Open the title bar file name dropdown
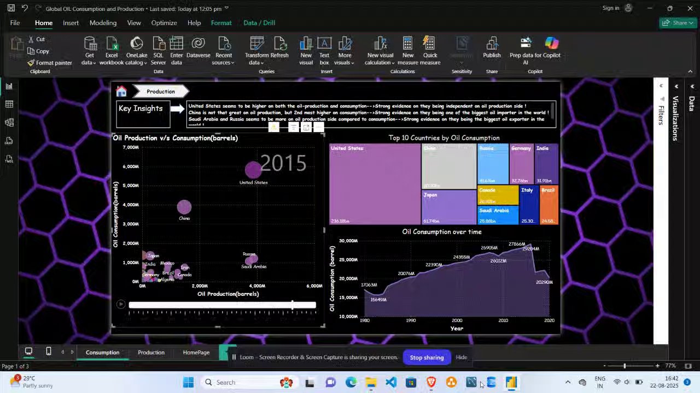The image size is (700, 393). [226, 8]
